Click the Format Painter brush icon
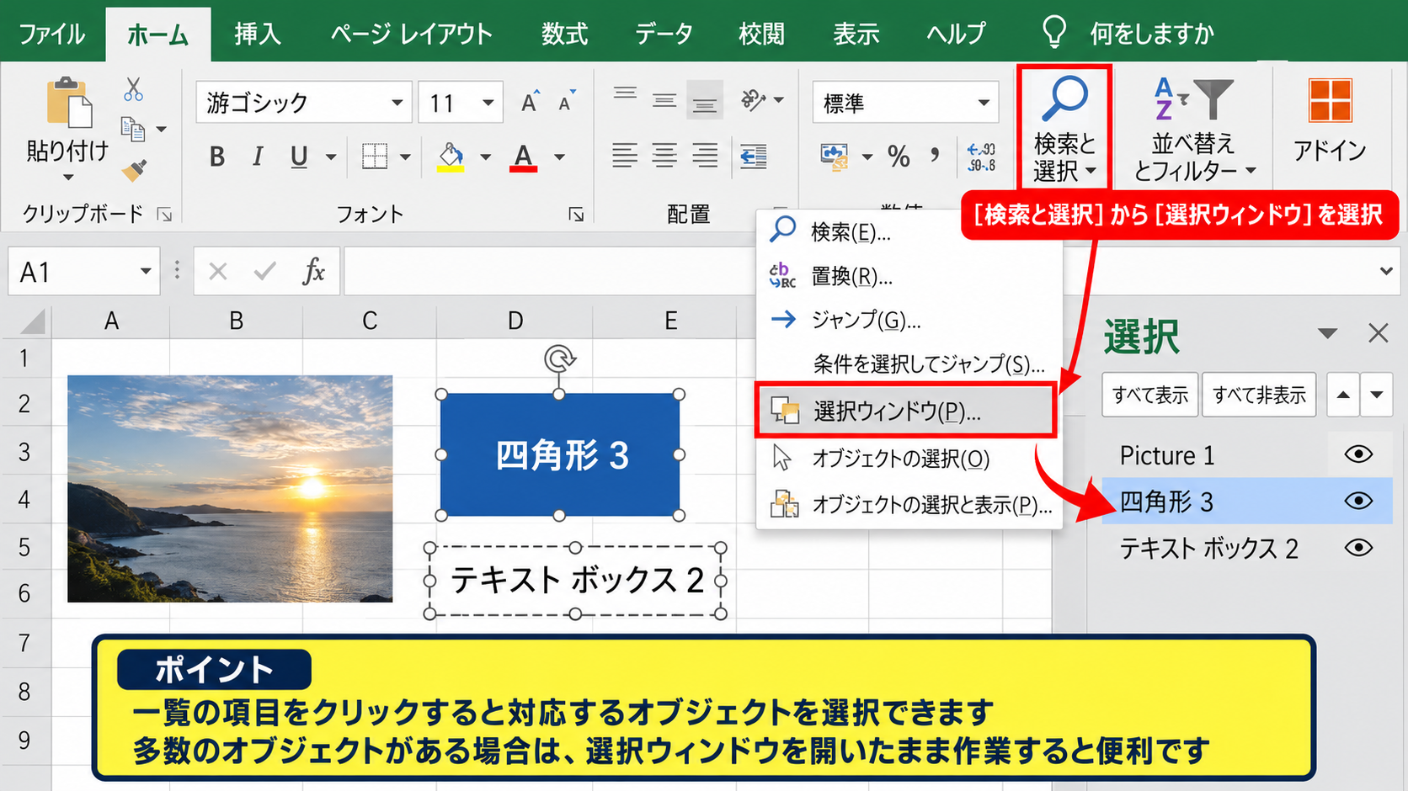 [134, 170]
